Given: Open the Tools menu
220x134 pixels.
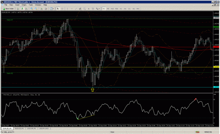Looking at the screenshot, I should pyautogui.click(x=31, y=5).
